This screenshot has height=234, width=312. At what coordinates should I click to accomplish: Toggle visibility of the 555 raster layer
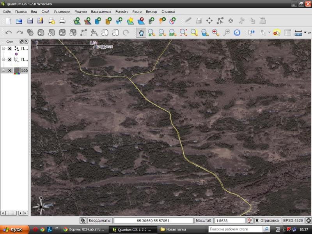[x=9, y=71]
